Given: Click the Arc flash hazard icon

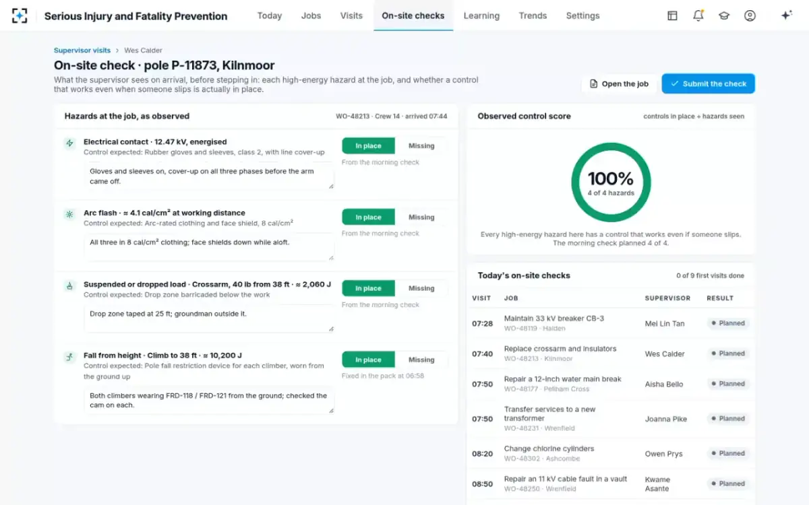Looking at the screenshot, I should click(x=69, y=214).
